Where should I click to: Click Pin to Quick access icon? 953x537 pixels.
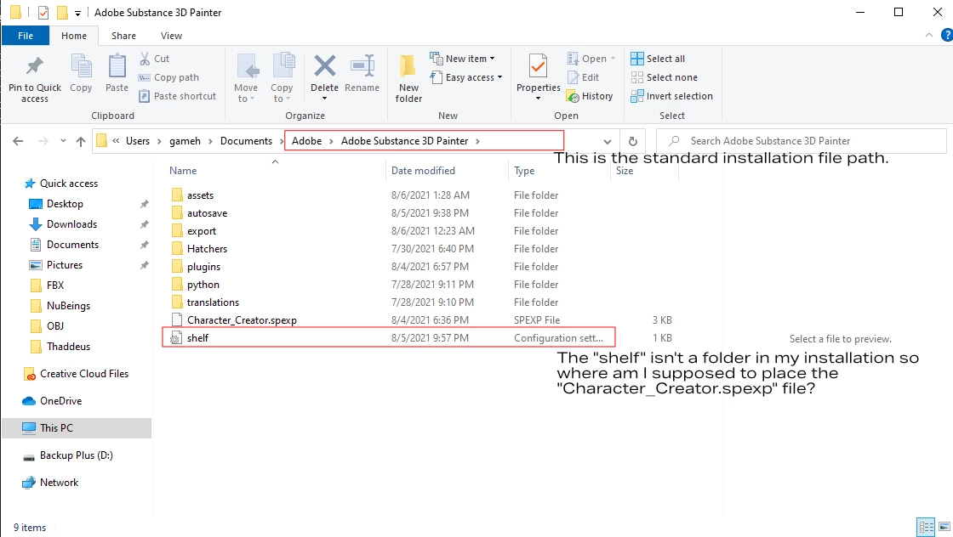(x=35, y=66)
